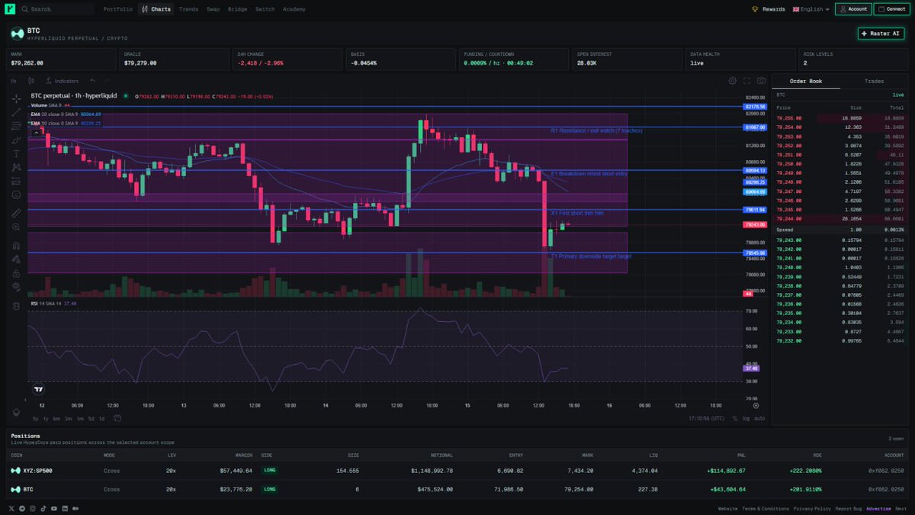The image size is (915, 515).
Task: Click the Account button
Action: pos(853,9)
